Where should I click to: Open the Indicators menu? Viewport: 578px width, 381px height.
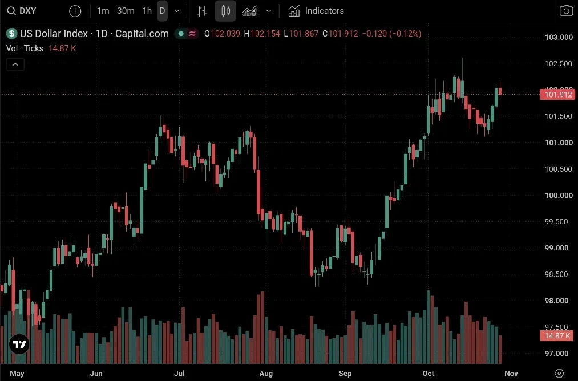316,11
